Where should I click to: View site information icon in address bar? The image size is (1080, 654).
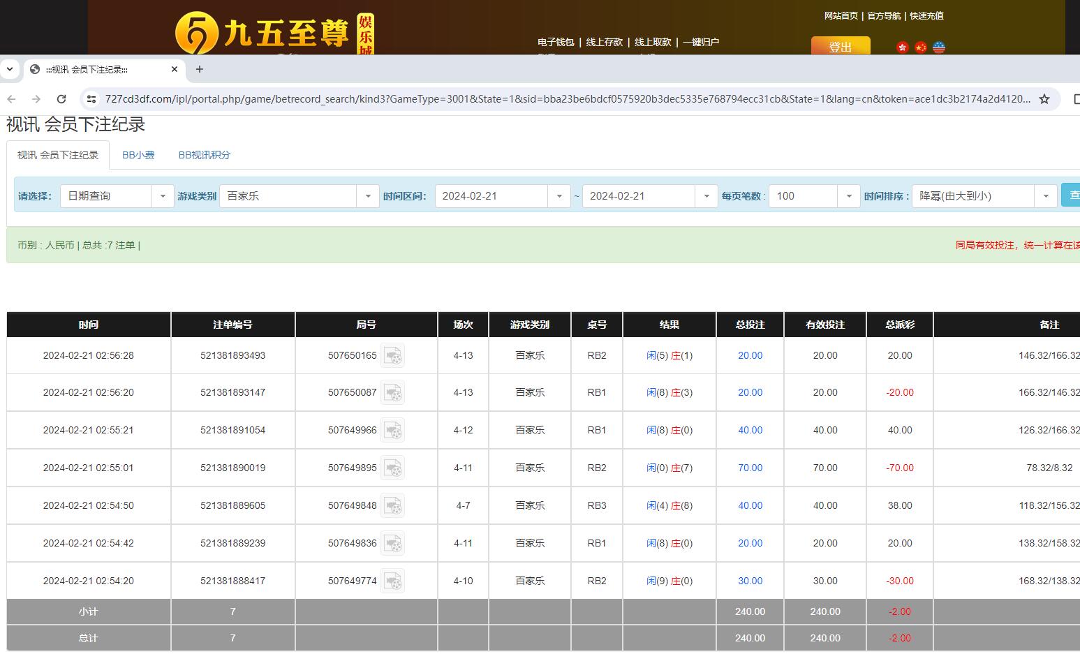91,99
